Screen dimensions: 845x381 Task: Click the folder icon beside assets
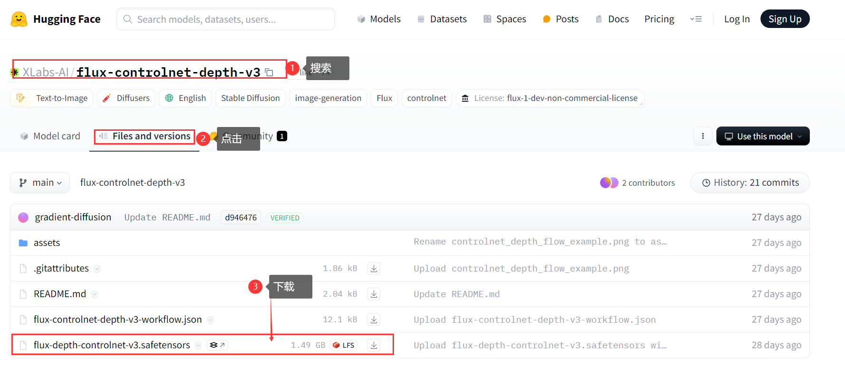click(23, 243)
